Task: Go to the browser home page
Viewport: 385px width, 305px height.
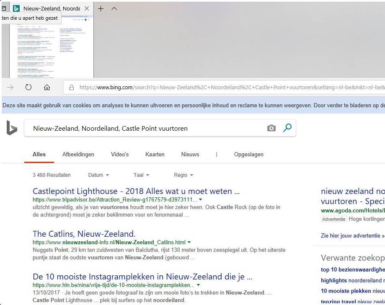Action: pyautogui.click(x=47, y=88)
